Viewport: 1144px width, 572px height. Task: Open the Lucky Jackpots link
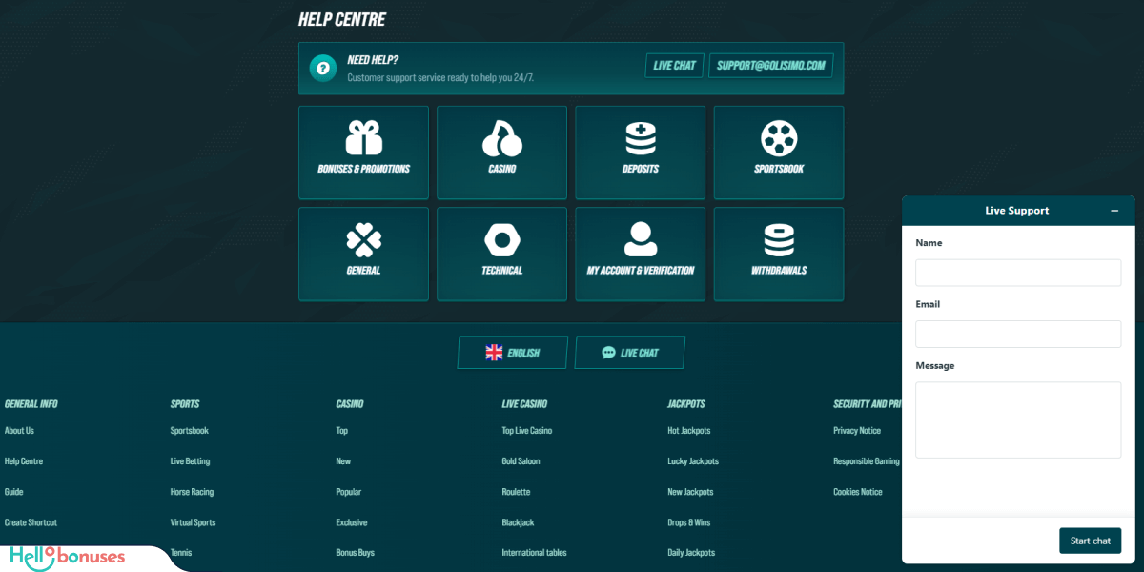(693, 461)
